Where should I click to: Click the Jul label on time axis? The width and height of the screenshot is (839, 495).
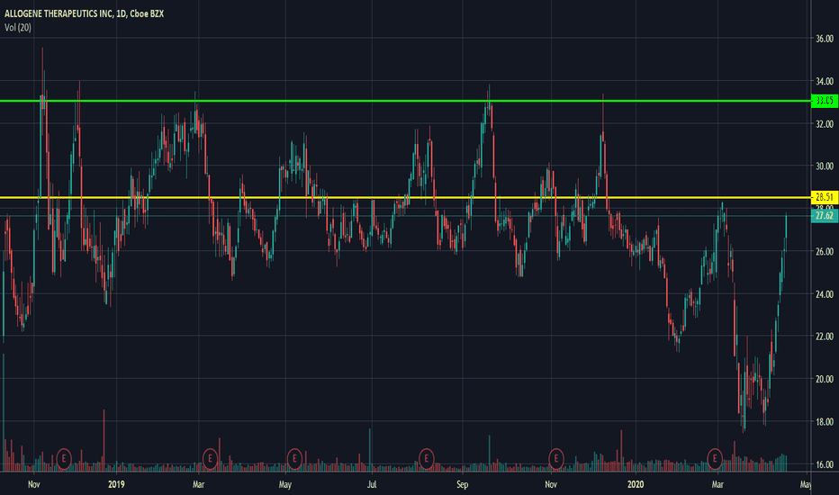point(372,484)
